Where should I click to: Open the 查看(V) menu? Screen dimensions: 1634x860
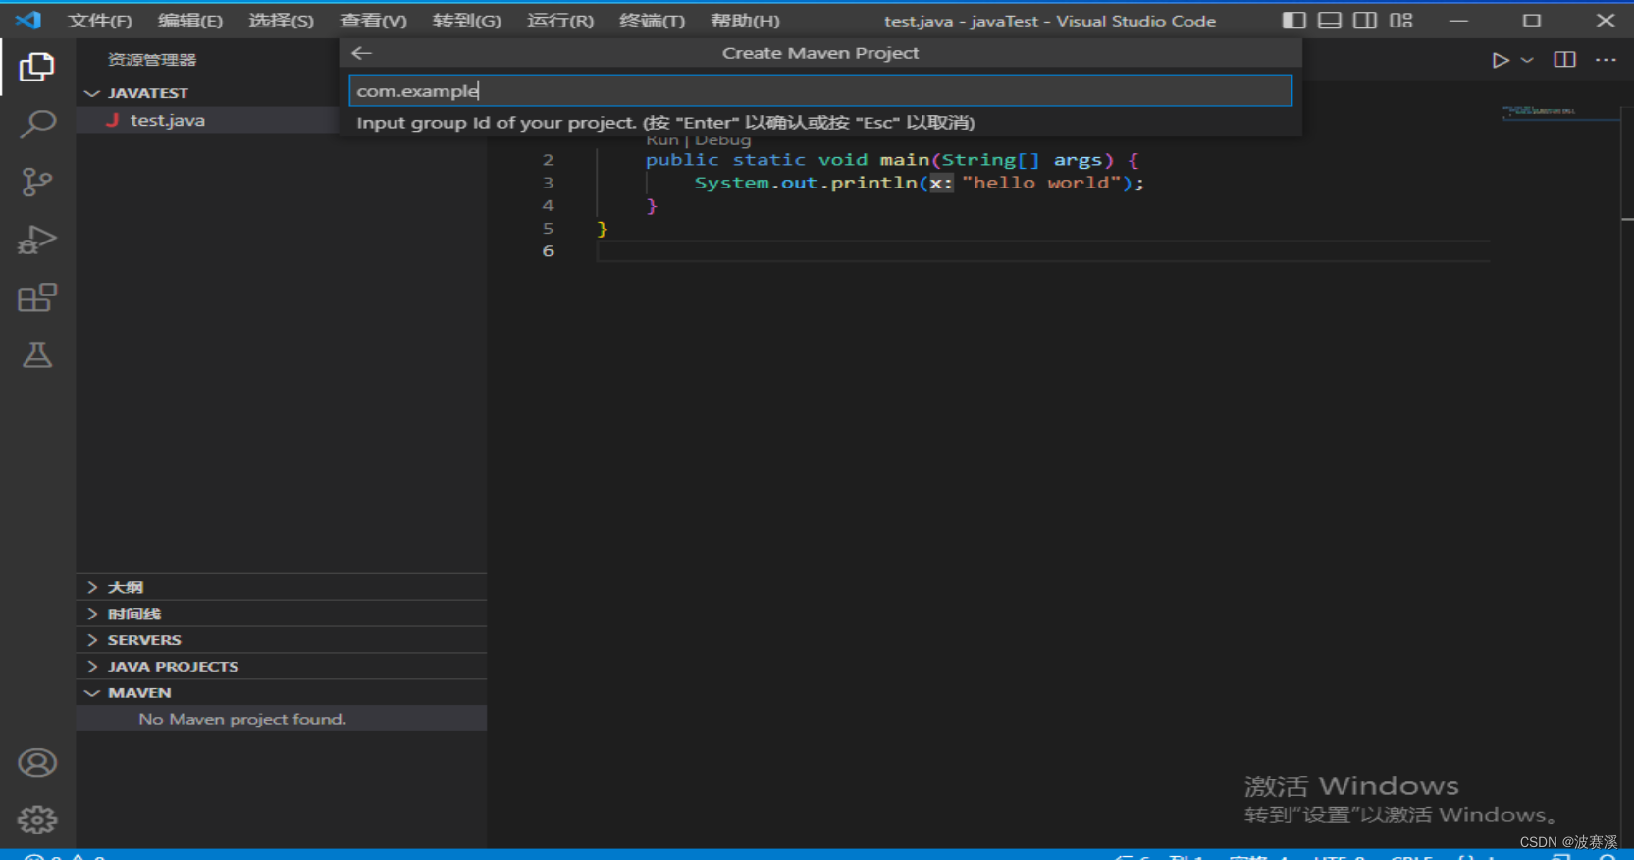pyautogui.click(x=373, y=21)
